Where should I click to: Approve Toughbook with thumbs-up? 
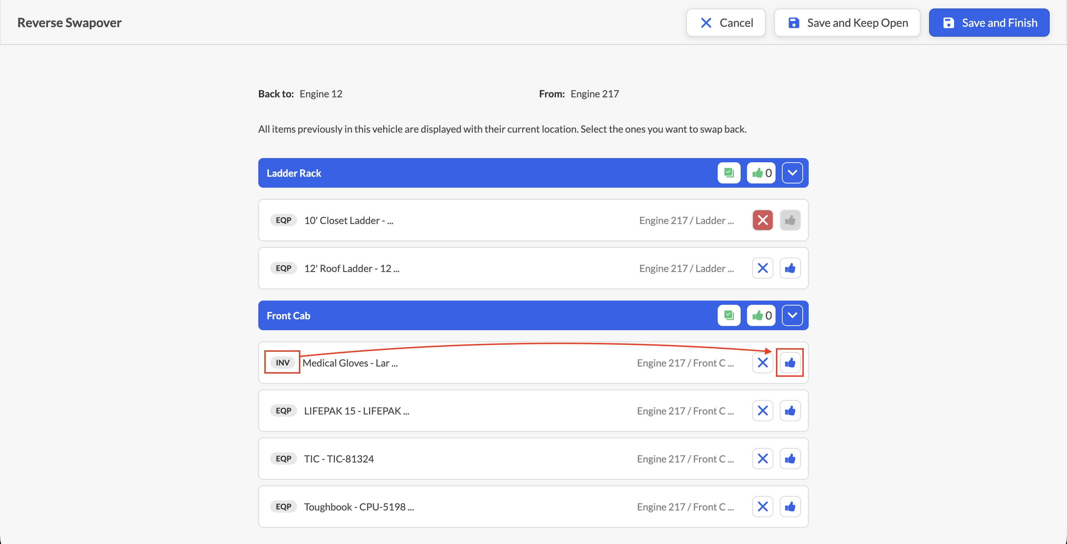point(790,507)
